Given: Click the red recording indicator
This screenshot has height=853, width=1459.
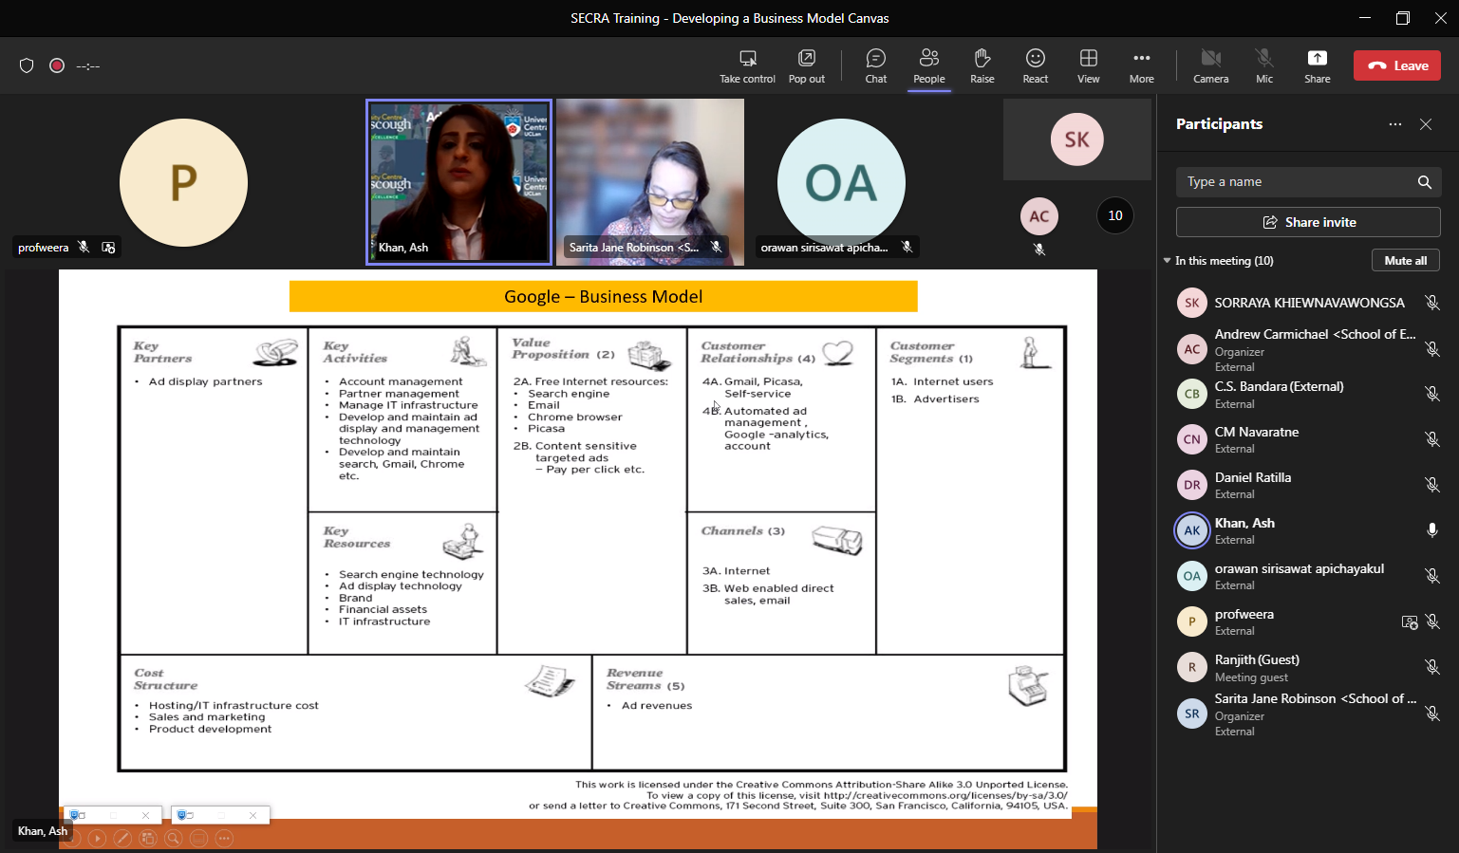Looking at the screenshot, I should click(57, 65).
